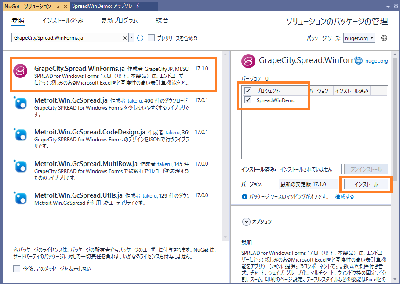Close the NuGet - ソリューション tab
Image resolution: width=400 pixels, height=284 pixels.
(65, 7)
